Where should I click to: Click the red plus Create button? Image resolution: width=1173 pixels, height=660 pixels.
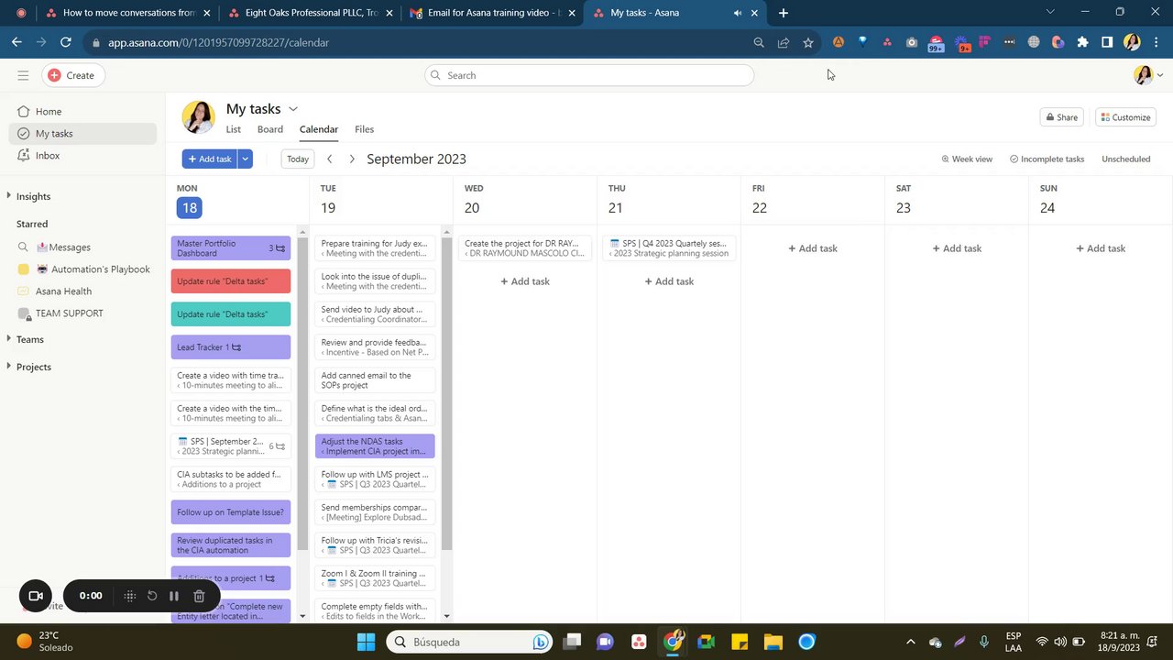(71, 75)
